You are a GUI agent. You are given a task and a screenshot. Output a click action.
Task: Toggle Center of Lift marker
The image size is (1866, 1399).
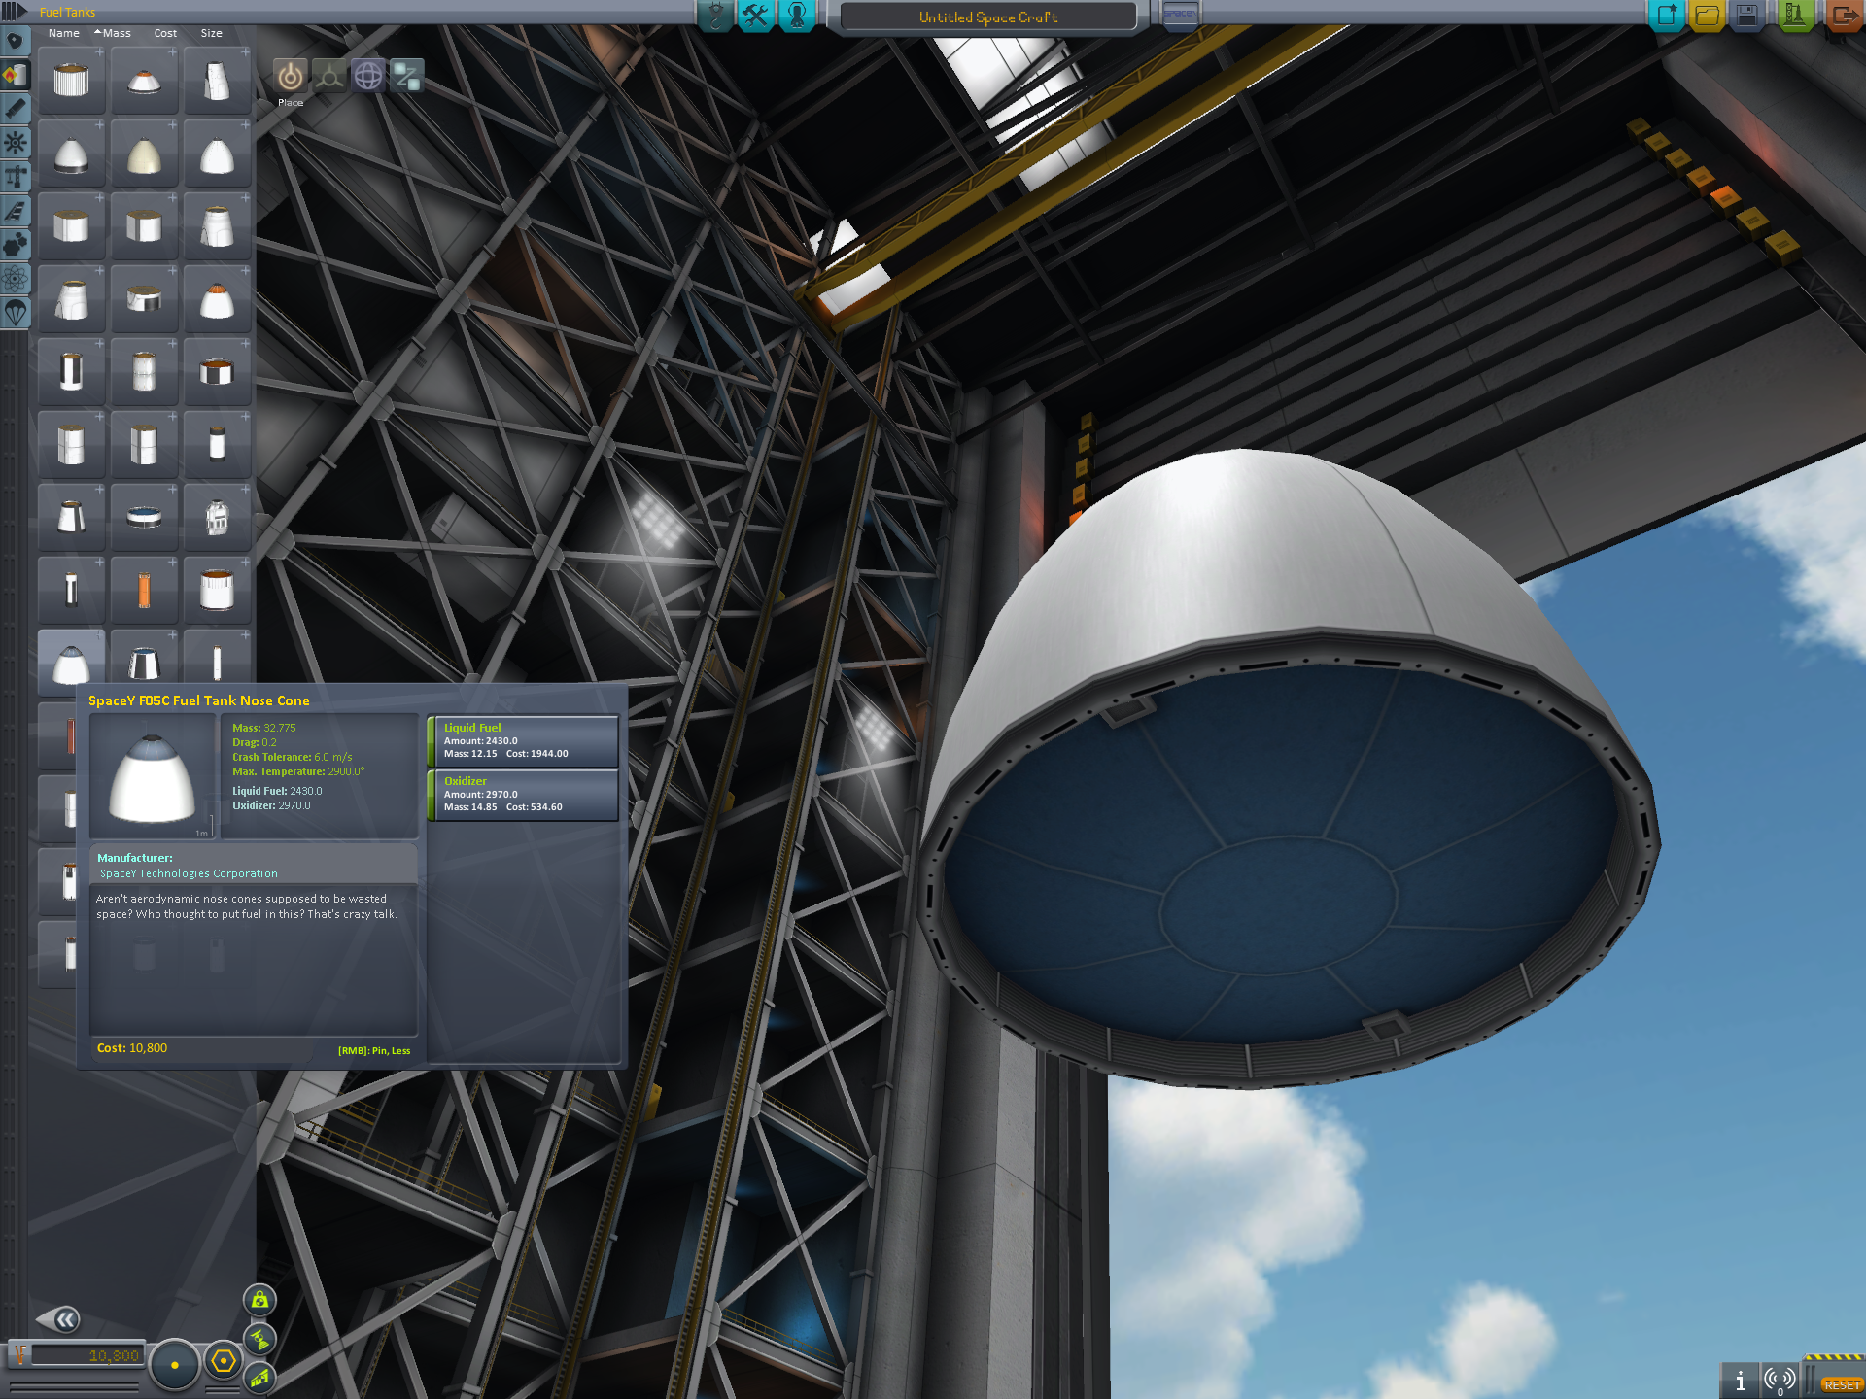click(259, 1377)
